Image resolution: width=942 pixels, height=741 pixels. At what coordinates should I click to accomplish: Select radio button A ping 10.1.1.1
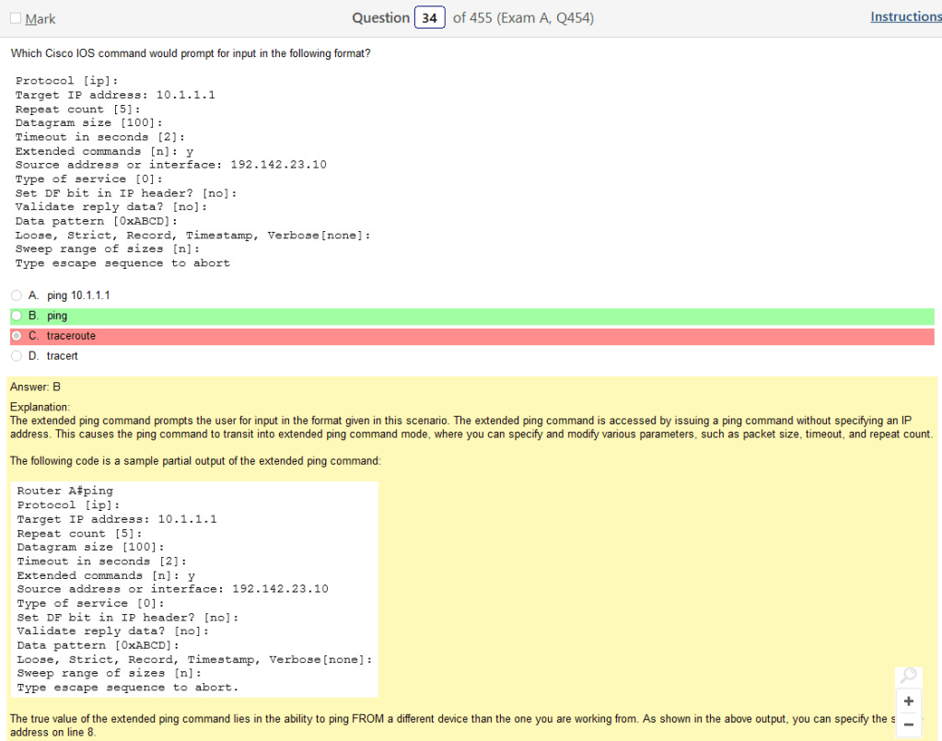(x=17, y=295)
